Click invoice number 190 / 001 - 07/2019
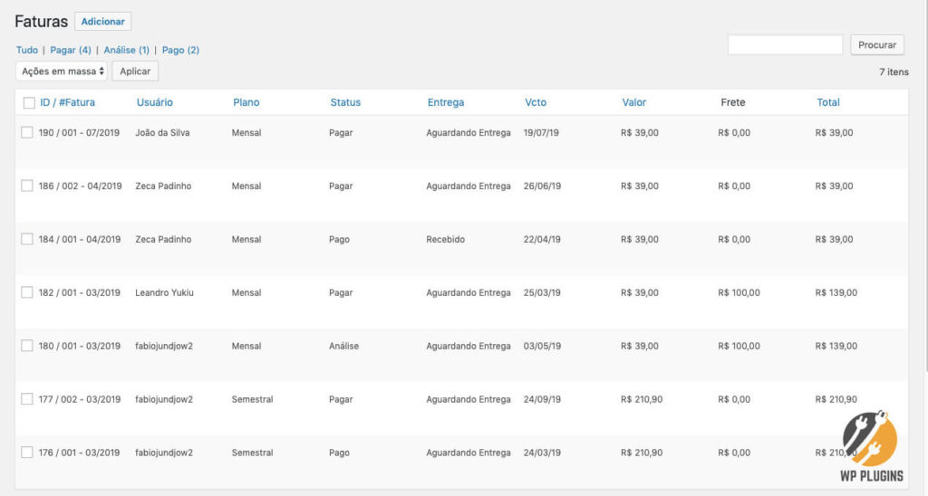Screen dimensions: 928x496 (x=80, y=132)
